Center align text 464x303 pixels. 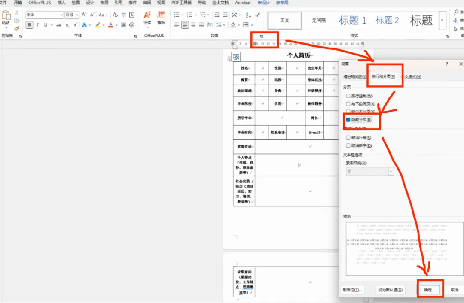[x=185, y=25]
